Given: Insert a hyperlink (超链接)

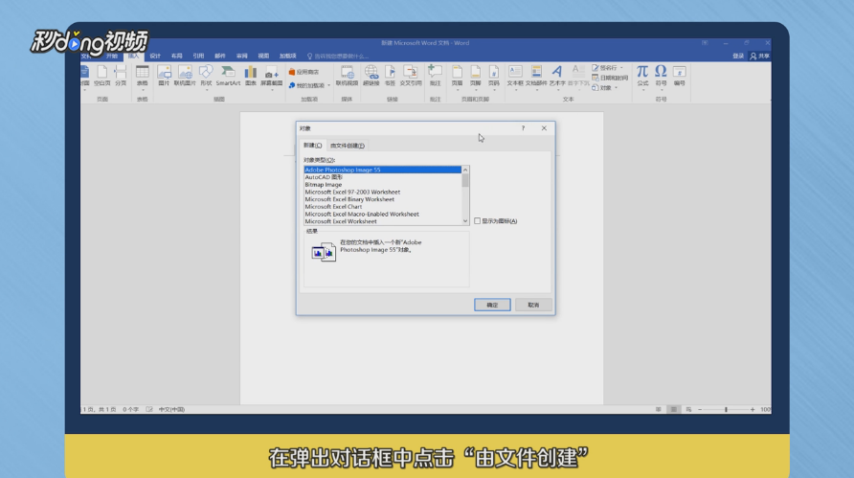Looking at the screenshot, I should pyautogui.click(x=371, y=76).
